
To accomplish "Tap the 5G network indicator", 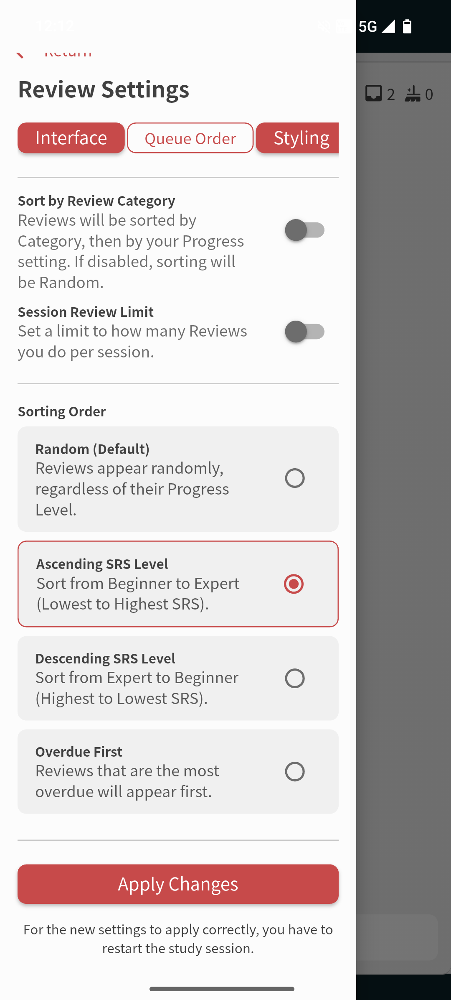I will pos(367,26).
